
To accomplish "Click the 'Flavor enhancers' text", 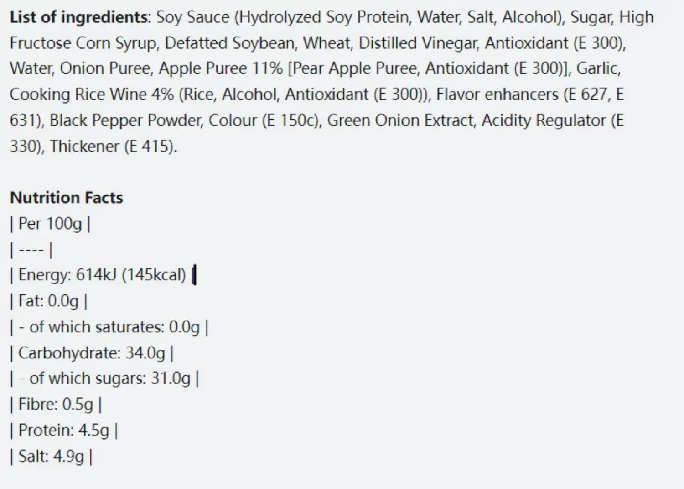I will tap(497, 95).
